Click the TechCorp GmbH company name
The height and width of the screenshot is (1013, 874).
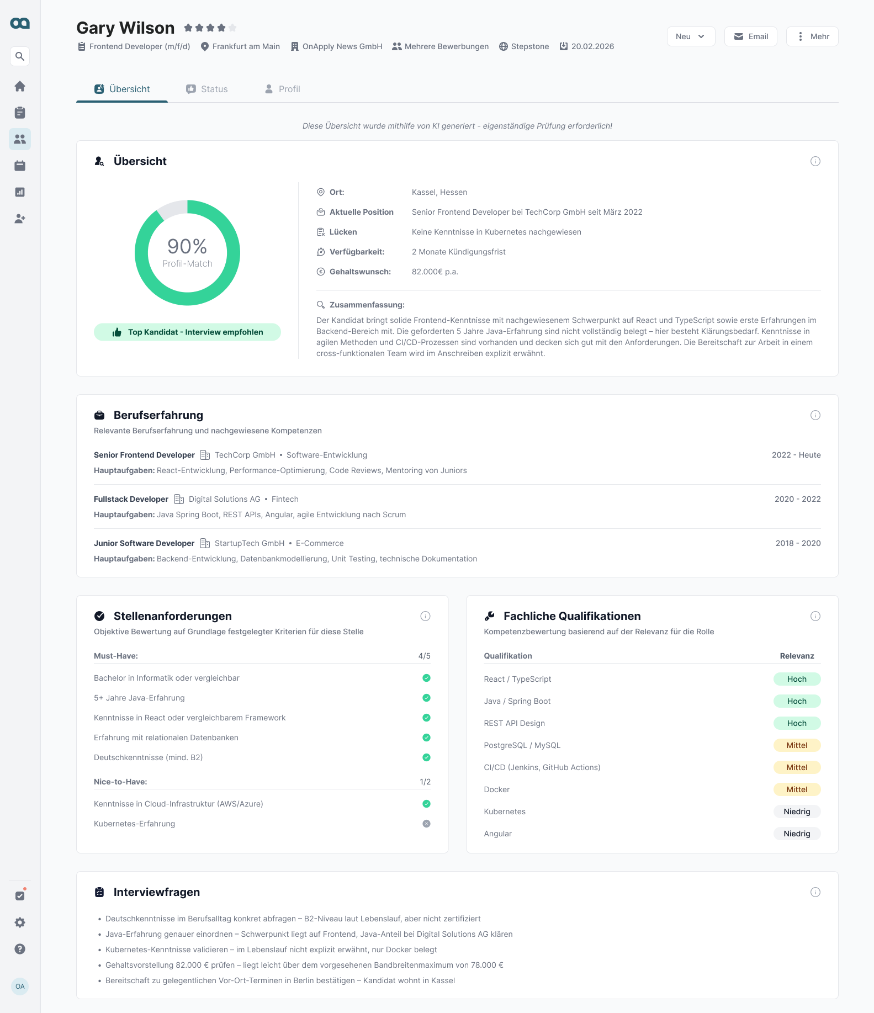tap(245, 455)
